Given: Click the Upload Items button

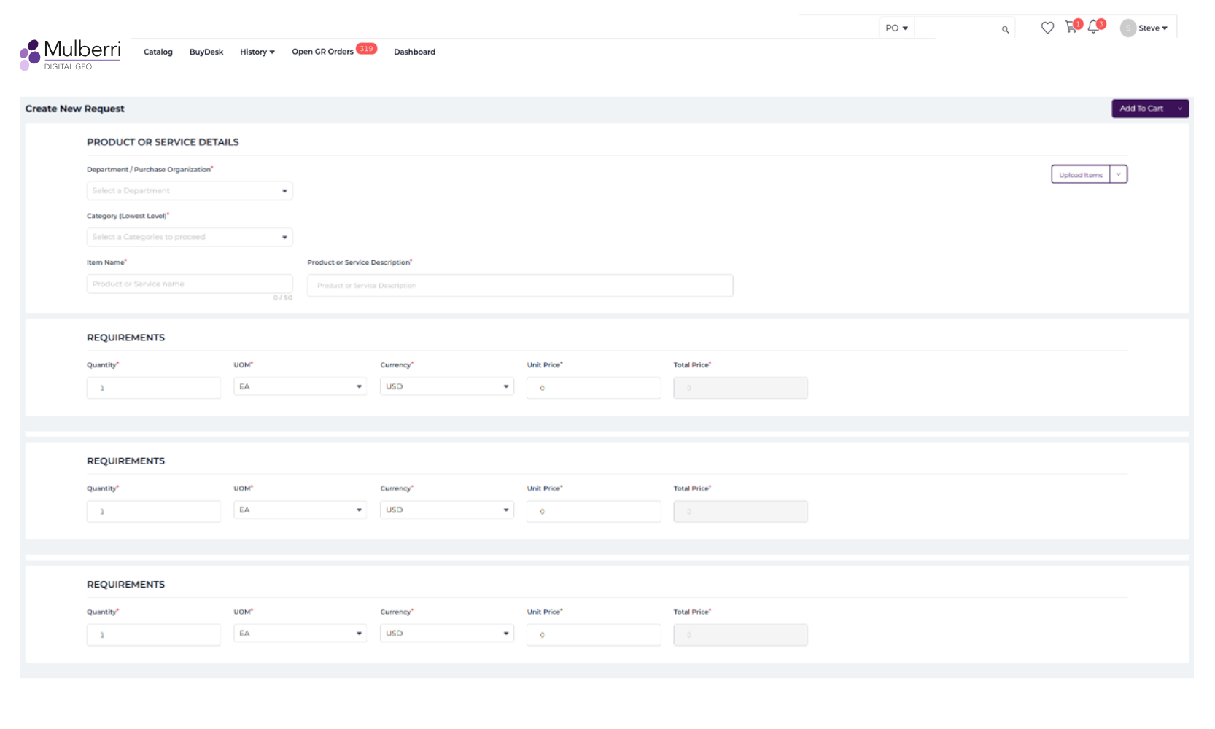Looking at the screenshot, I should pos(1079,174).
